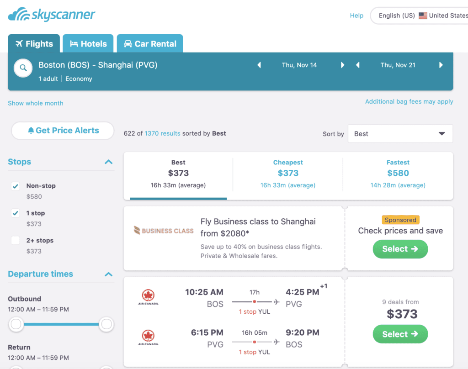Disable the 1 stop filter
Screen dimensions: 468x369
coord(15,213)
